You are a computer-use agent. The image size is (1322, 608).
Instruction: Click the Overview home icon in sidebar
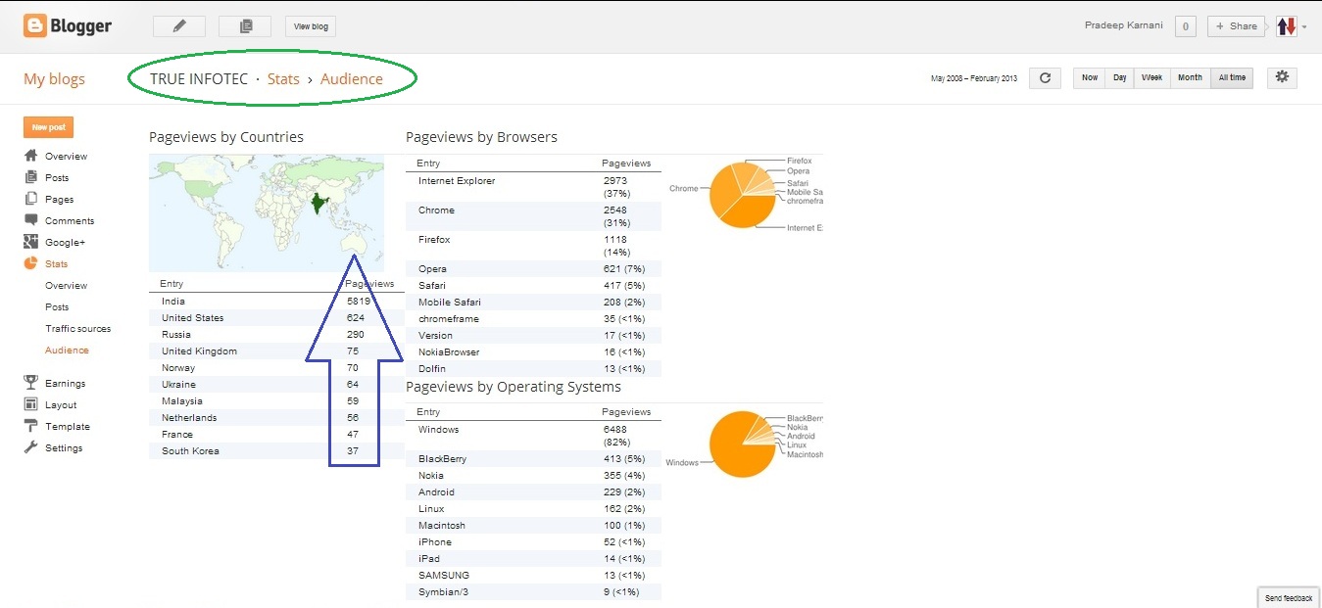point(30,156)
